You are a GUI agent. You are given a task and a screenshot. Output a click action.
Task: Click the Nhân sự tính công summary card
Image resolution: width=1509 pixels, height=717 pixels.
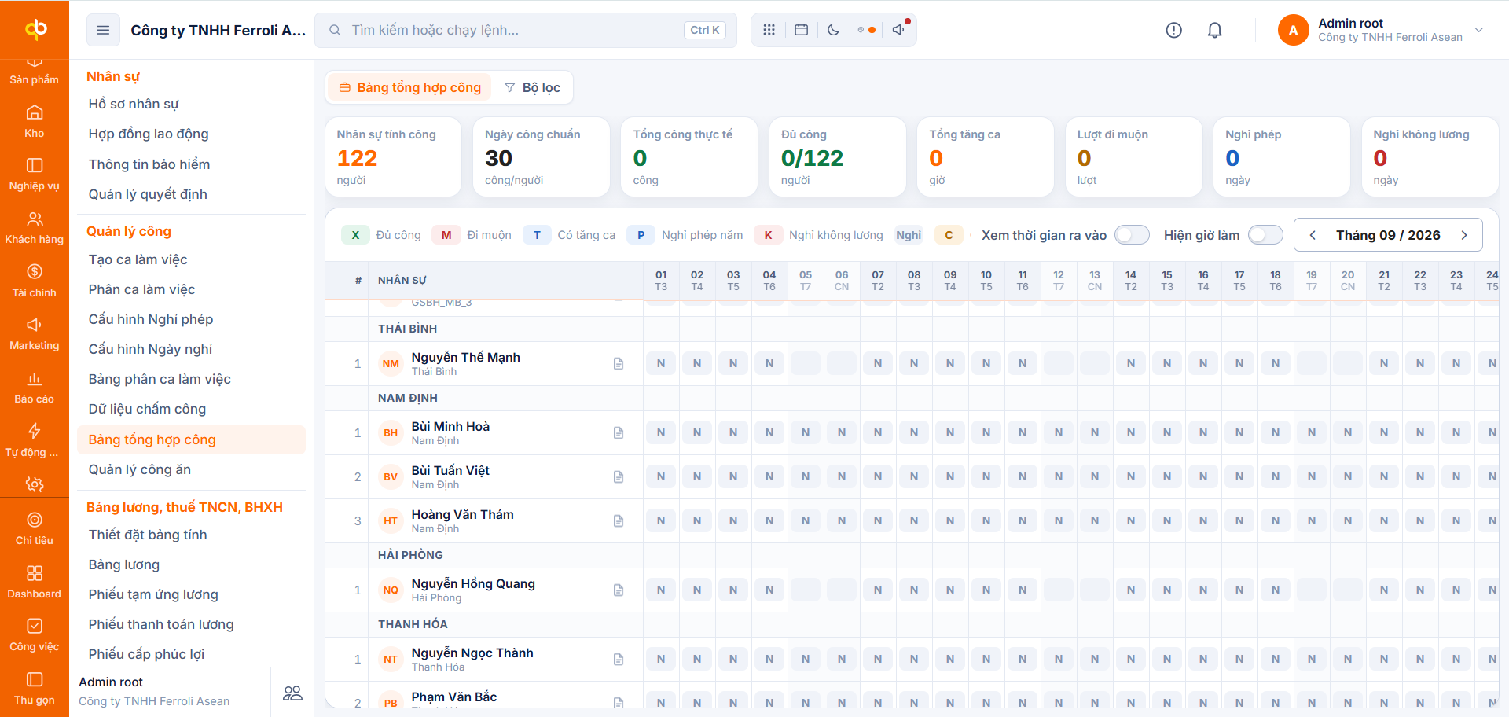click(393, 157)
